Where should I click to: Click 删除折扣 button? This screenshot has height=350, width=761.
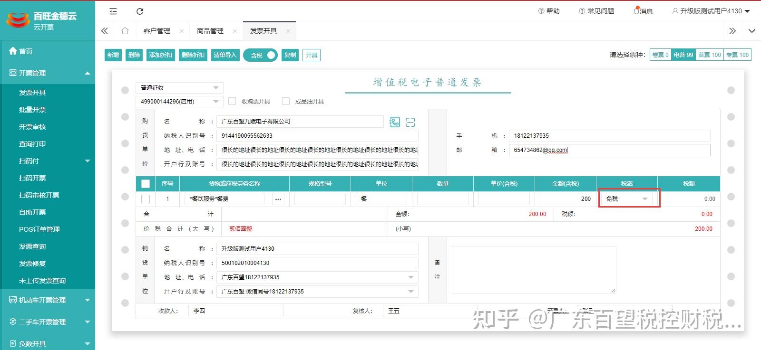coord(193,55)
